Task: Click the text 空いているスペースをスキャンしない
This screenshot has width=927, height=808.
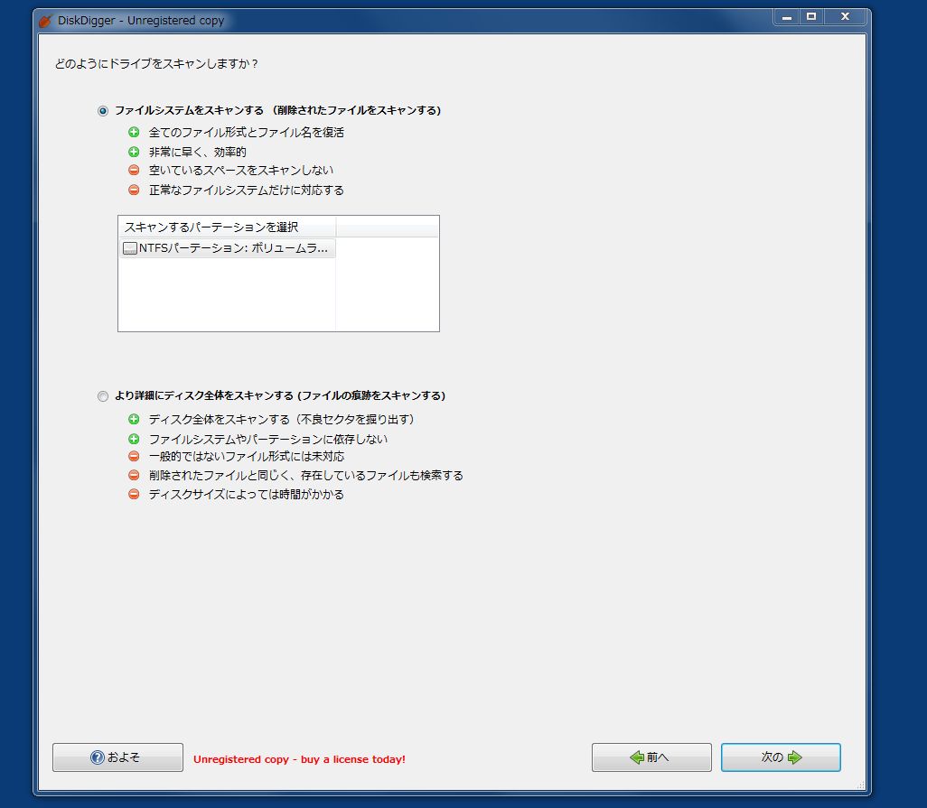Action: pos(241,170)
